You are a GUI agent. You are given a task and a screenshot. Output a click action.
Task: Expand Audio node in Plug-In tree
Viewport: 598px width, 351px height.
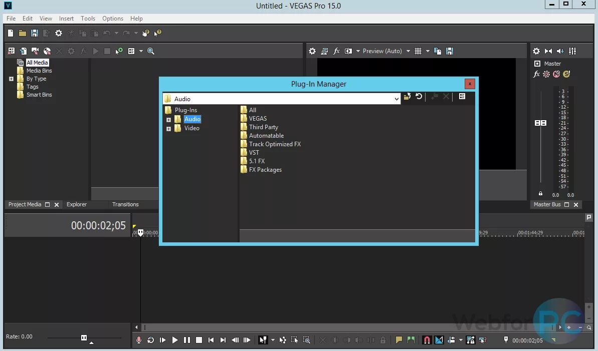pyautogui.click(x=168, y=120)
